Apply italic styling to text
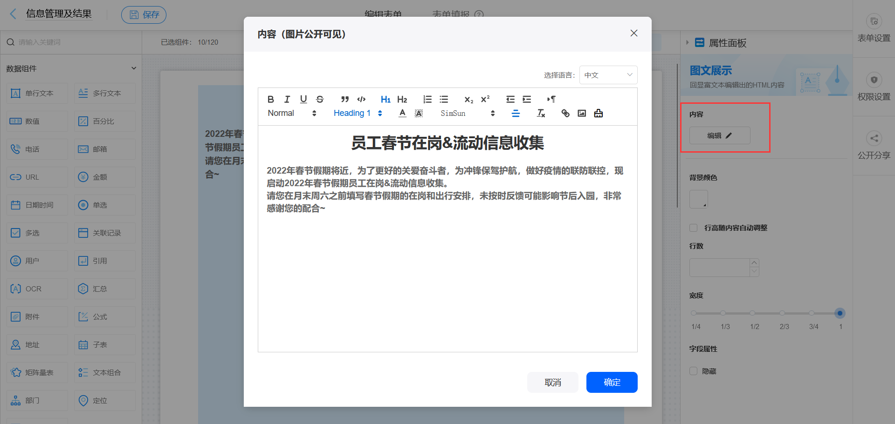This screenshot has width=895, height=424. point(287,99)
